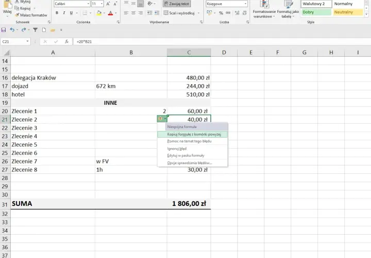371x258 pixels.
Task: Expand cell styles gallery more arrow
Action: 366,14
